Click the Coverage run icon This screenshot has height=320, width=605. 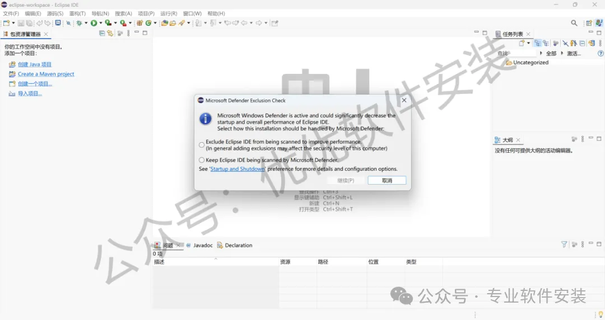(109, 23)
